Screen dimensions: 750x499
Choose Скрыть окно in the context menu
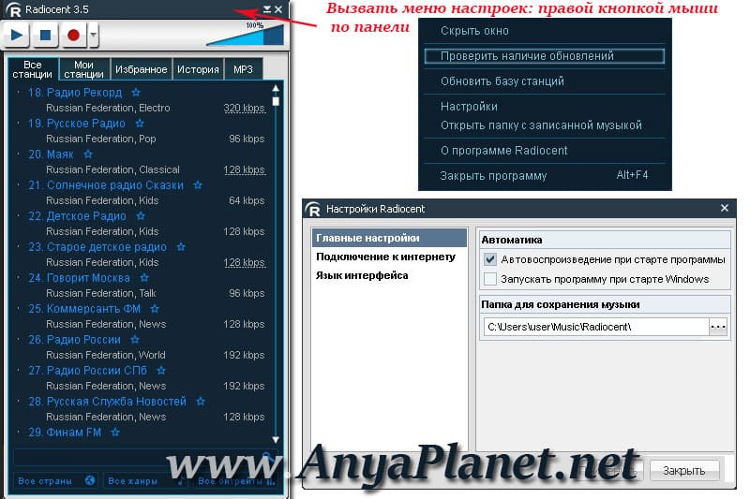(x=545, y=31)
